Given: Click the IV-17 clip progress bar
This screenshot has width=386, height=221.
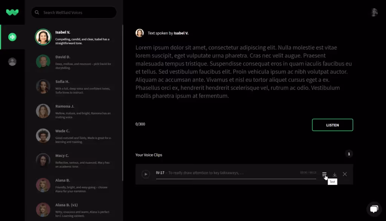Looking at the screenshot, I should point(236,179).
